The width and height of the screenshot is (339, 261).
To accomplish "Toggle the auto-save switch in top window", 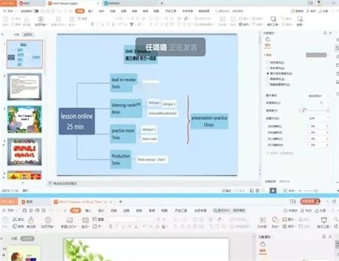I will tap(36, 11).
